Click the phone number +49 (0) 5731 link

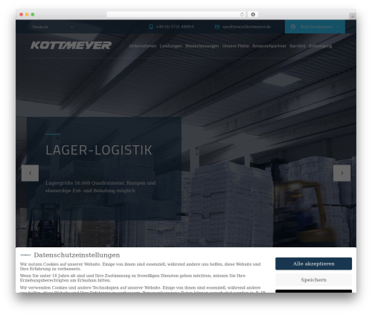(175, 27)
